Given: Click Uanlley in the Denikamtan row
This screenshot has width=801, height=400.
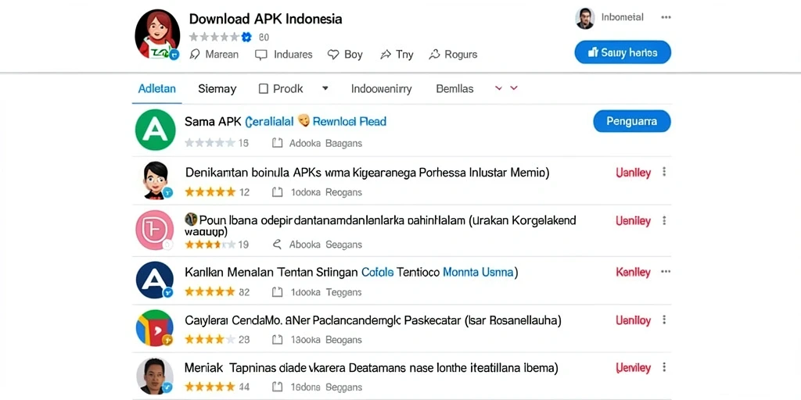Looking at the screenshot, I should tap(634, 173).
